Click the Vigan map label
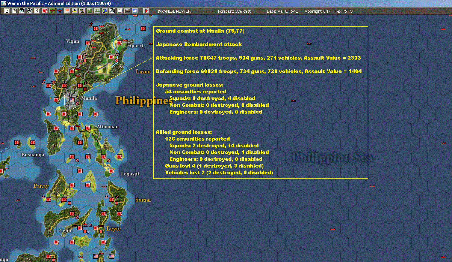The image size is (452, 262). 73,41
